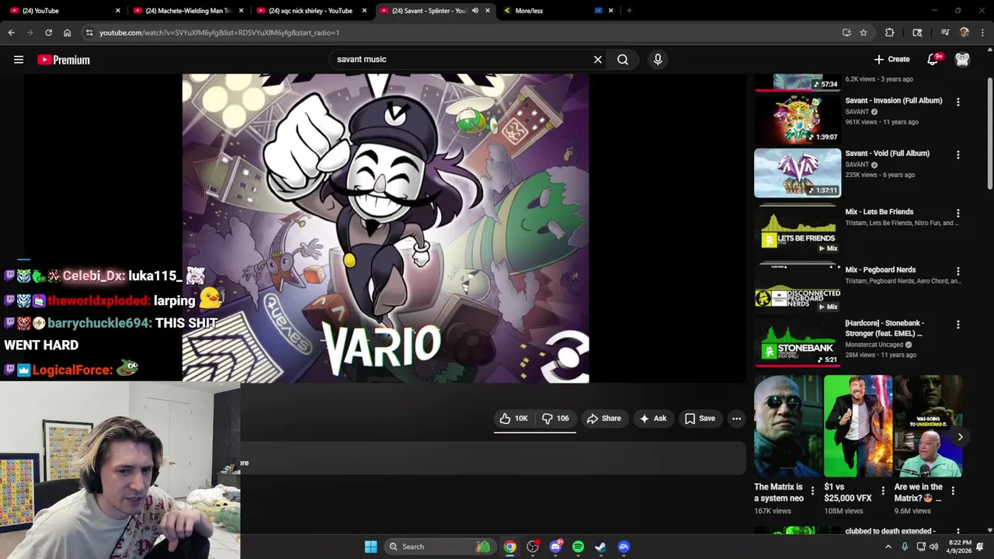
Task: Open options for Savant - Invasion video
Action: point(958,102)
